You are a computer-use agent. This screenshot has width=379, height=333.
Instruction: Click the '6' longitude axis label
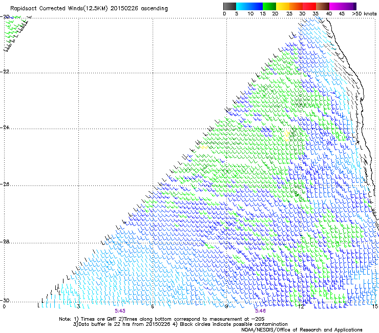pyautogui.click(x=153, y=306)
